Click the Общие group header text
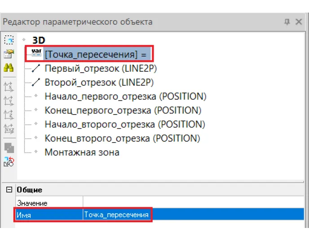The image size is (309, 241). coord(29,190)
